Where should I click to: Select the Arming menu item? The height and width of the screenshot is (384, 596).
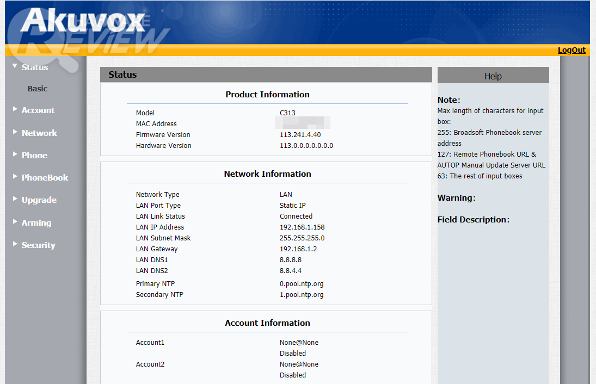coord(36,223)
